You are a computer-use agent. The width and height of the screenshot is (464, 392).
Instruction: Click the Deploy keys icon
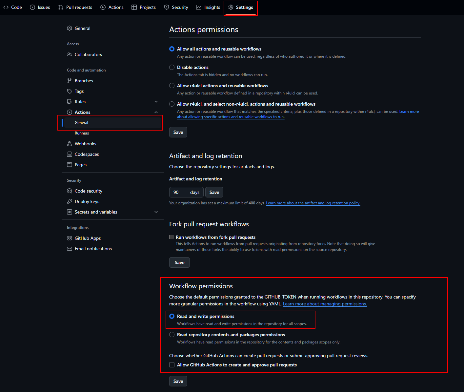click(70, 201)
